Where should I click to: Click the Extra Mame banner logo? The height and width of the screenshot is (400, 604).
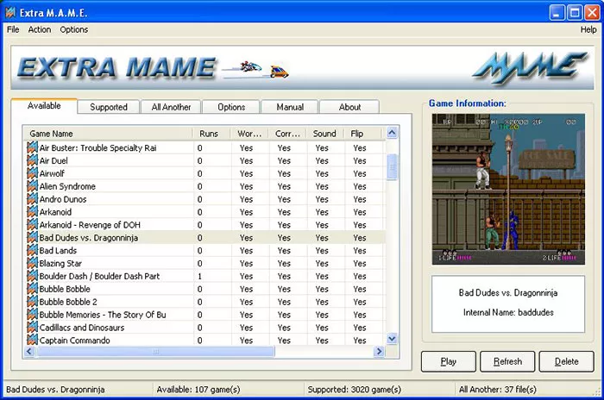coord(116,67)
